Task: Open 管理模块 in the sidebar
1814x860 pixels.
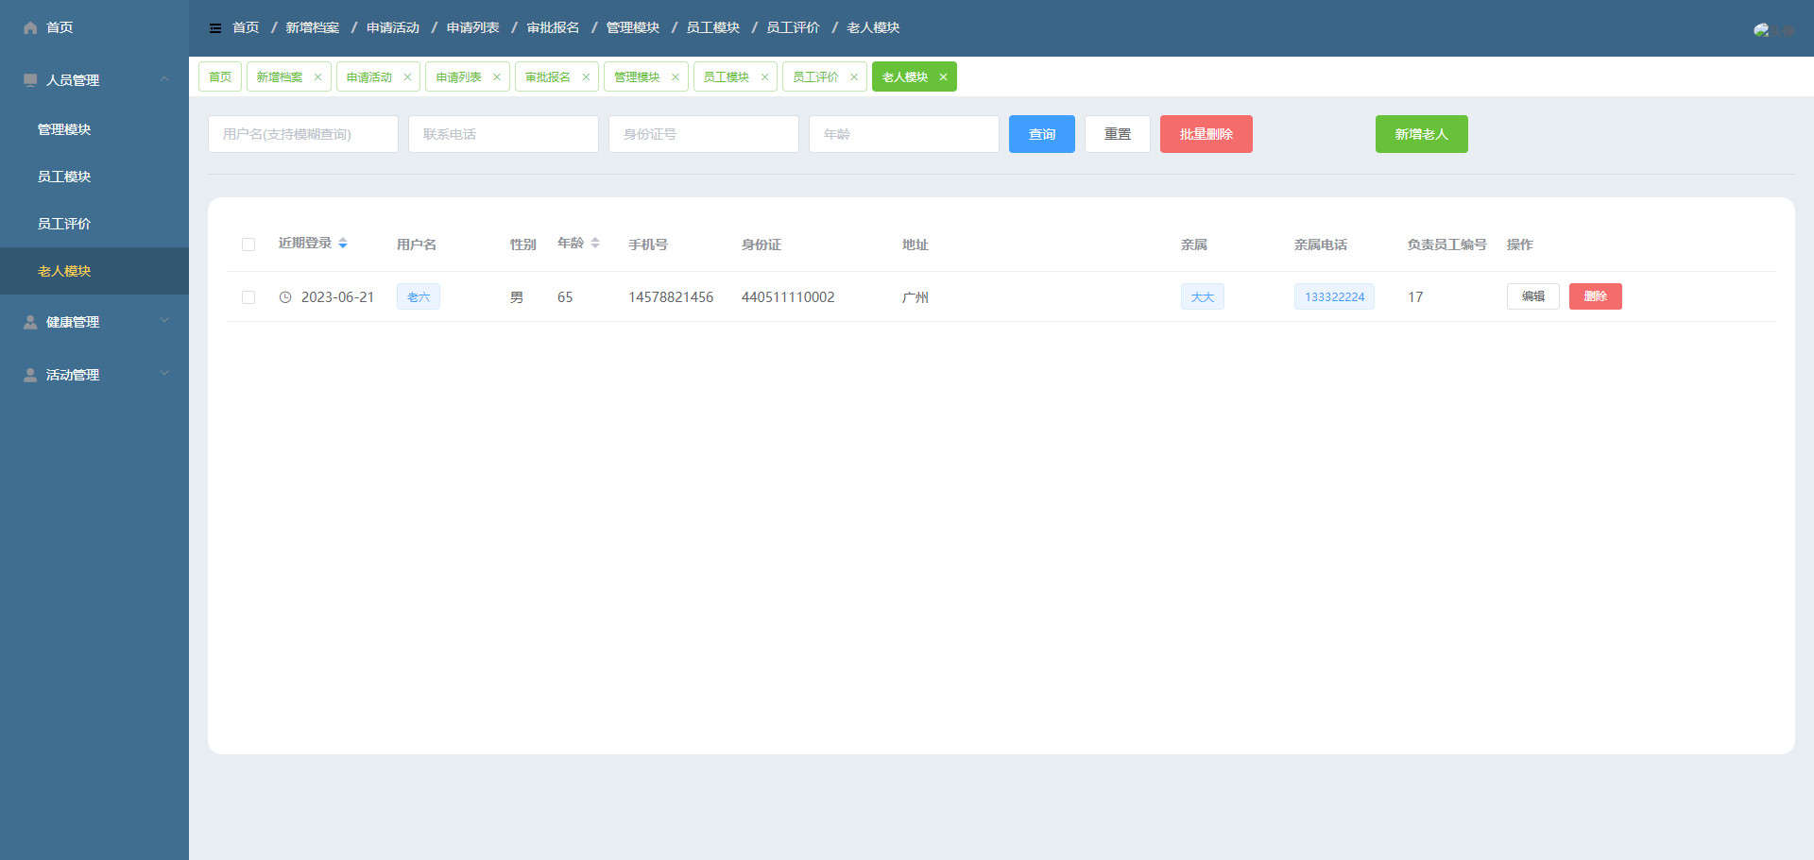Action: (x=94, y=129)
